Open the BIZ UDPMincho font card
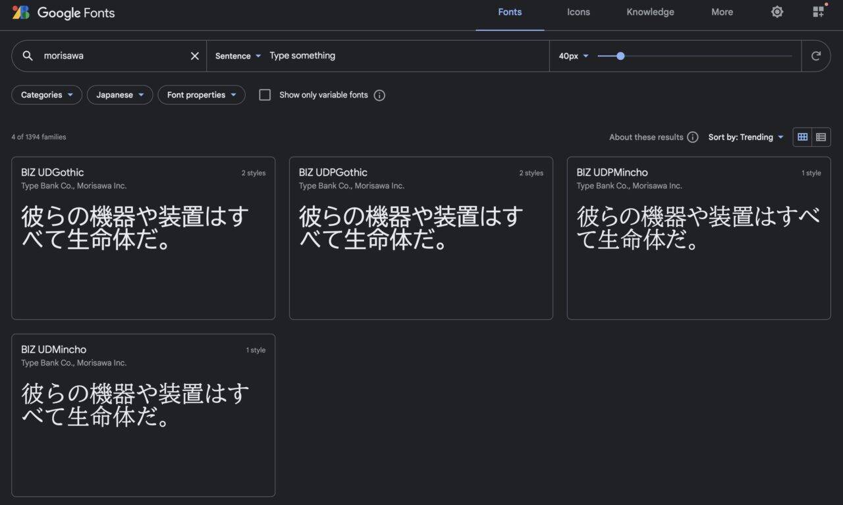 pyautogui.click(x=698, y=238)
